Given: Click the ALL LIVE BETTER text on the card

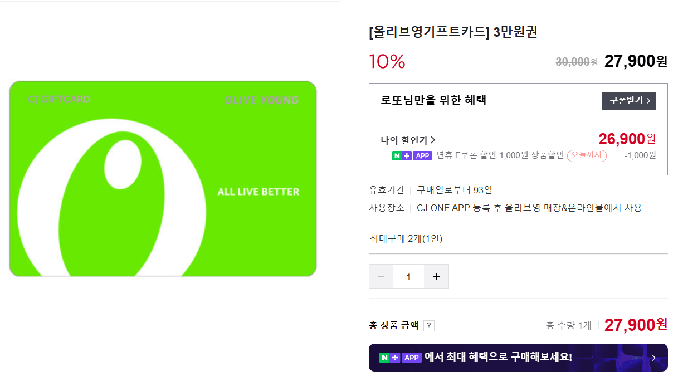Looking at the screenshot, I should tap(258, 192).
